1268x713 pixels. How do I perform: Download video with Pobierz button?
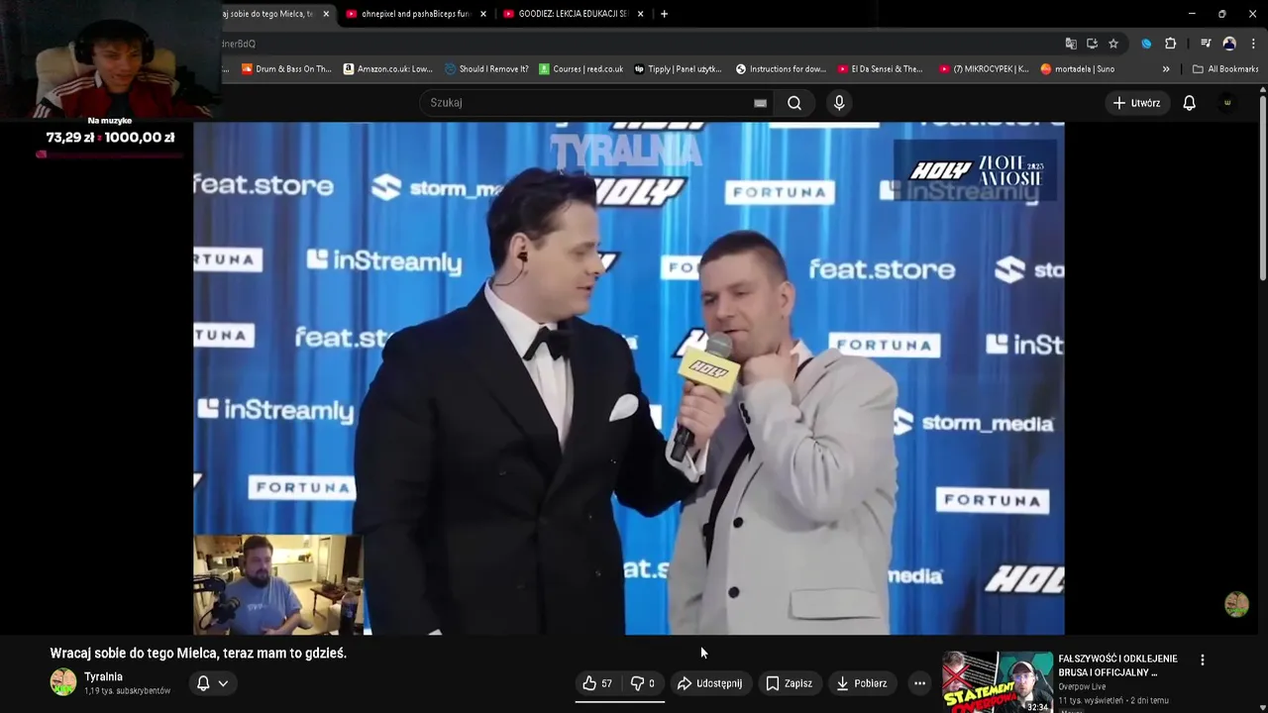click(x=861, y=683)
